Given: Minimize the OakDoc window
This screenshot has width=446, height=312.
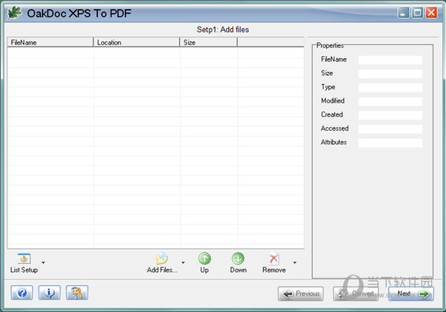Looking at the screenshot, I should click(404, 13).
